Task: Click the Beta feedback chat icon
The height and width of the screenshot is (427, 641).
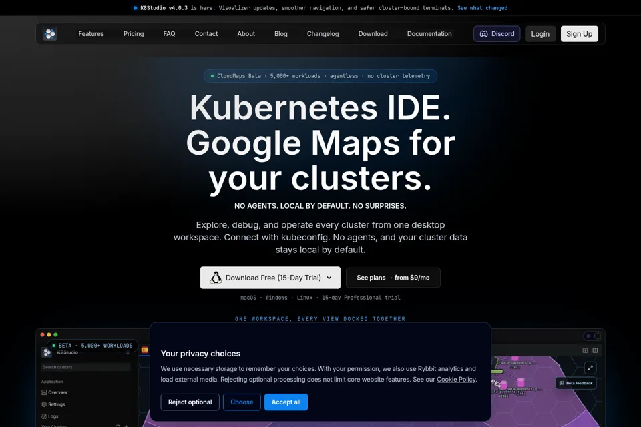Action: [562, 383]
